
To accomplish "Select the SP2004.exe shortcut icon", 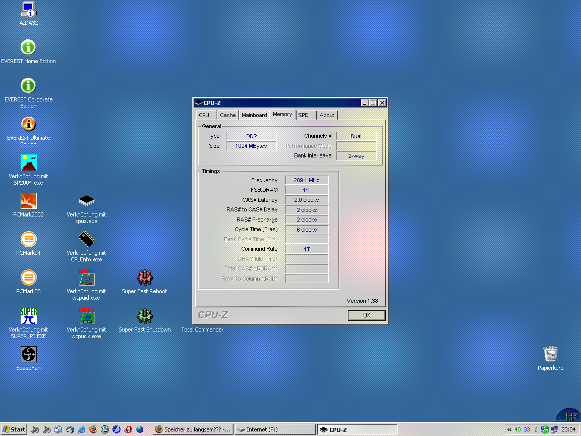I will click(29, 170).
